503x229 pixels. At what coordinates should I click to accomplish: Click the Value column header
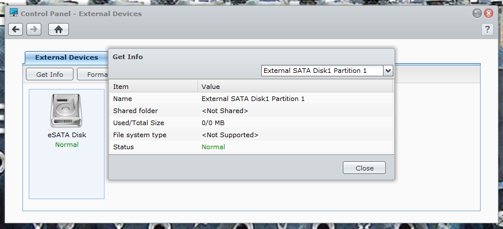coord(295,87)
